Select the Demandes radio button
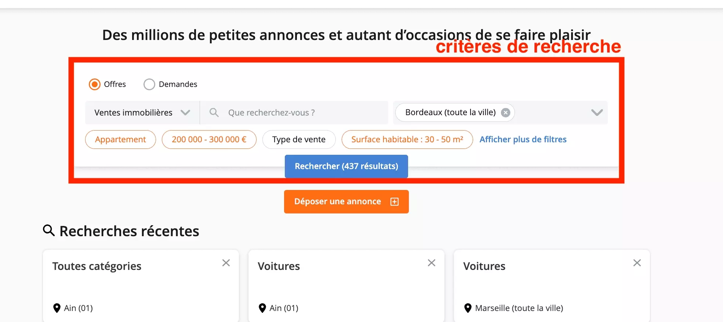The height and width of the screenshot is (322, 723). click(149, 84)
